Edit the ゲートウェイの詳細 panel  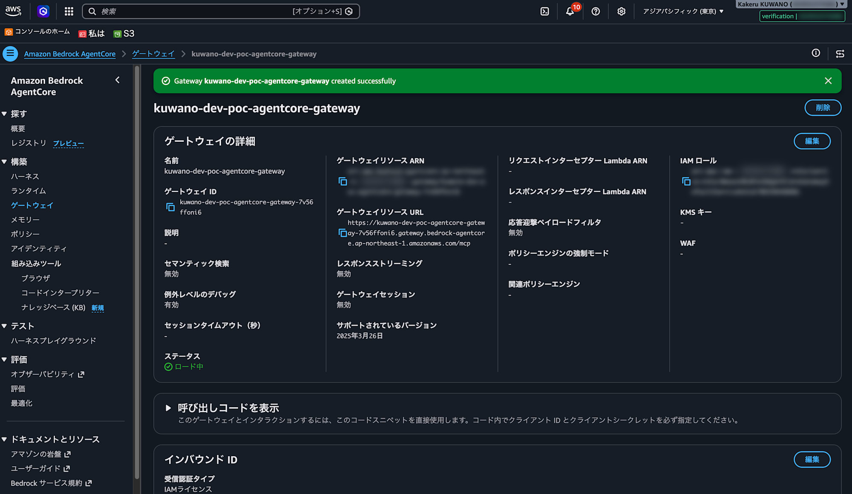click(812, 141)
